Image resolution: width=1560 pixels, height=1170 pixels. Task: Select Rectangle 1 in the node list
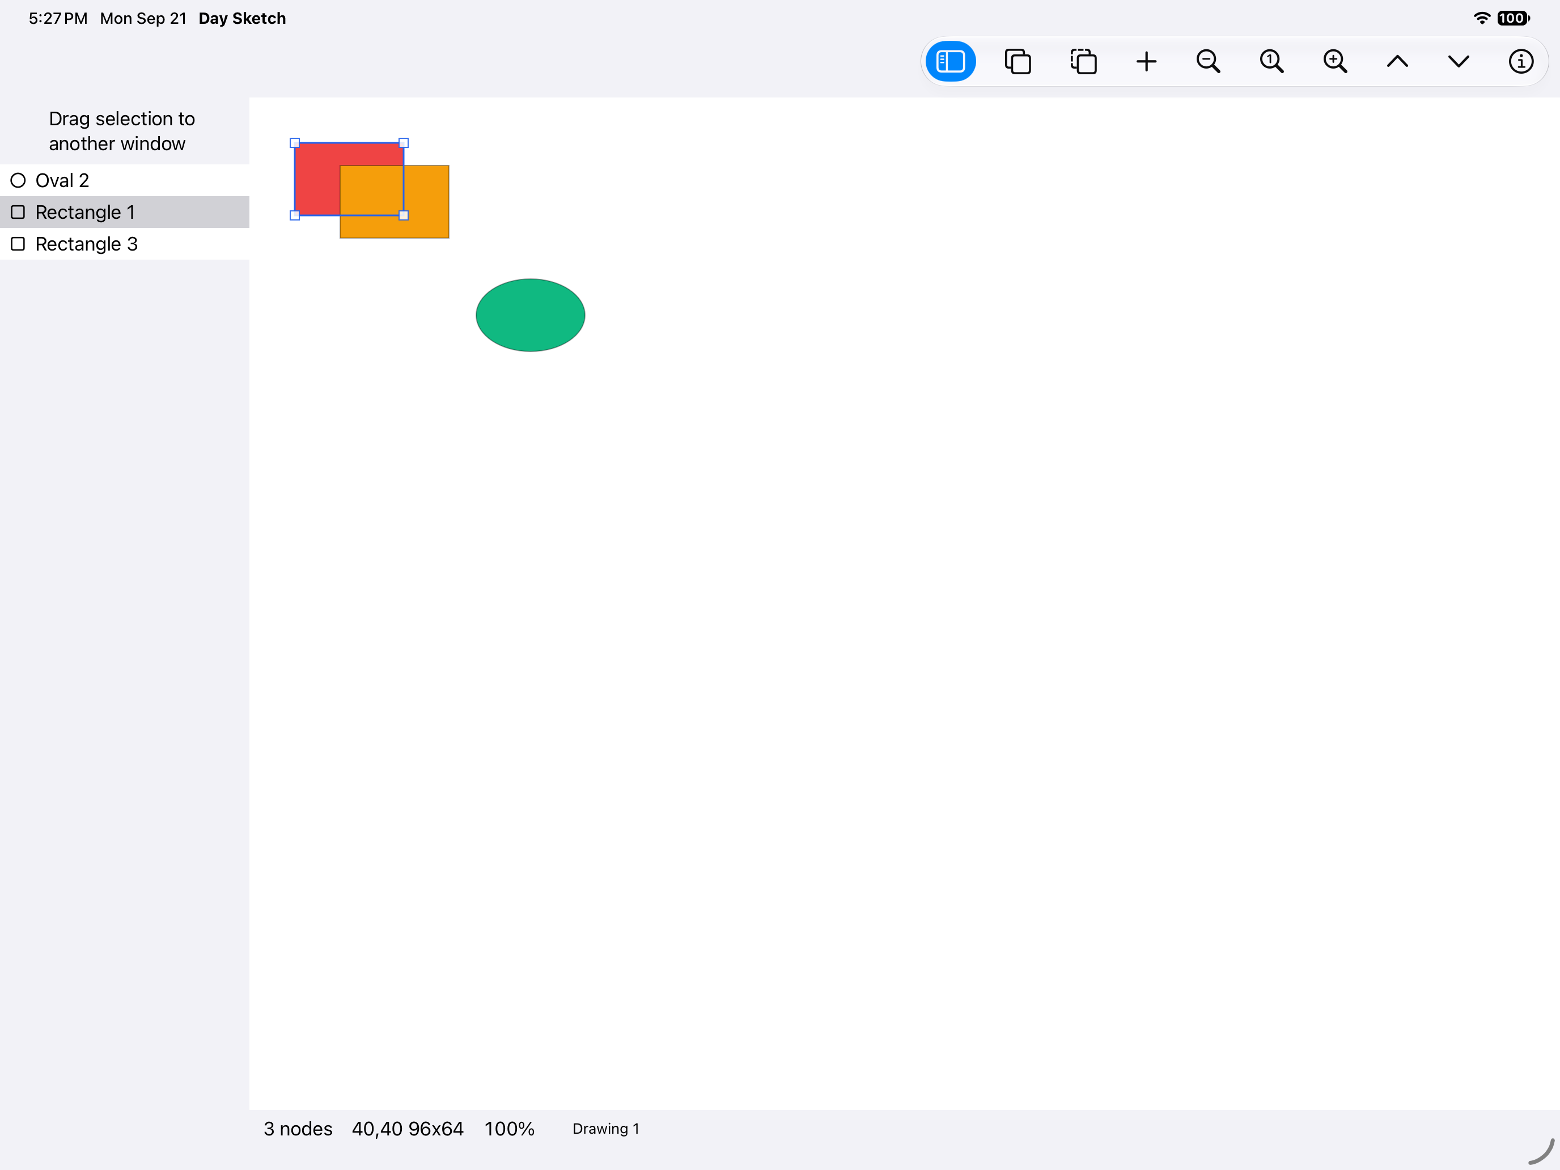[x=125, y=212]
